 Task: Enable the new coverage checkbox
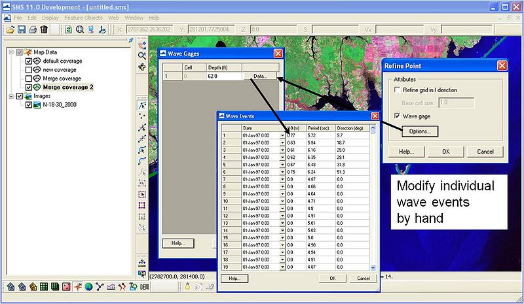click(29, 70)
